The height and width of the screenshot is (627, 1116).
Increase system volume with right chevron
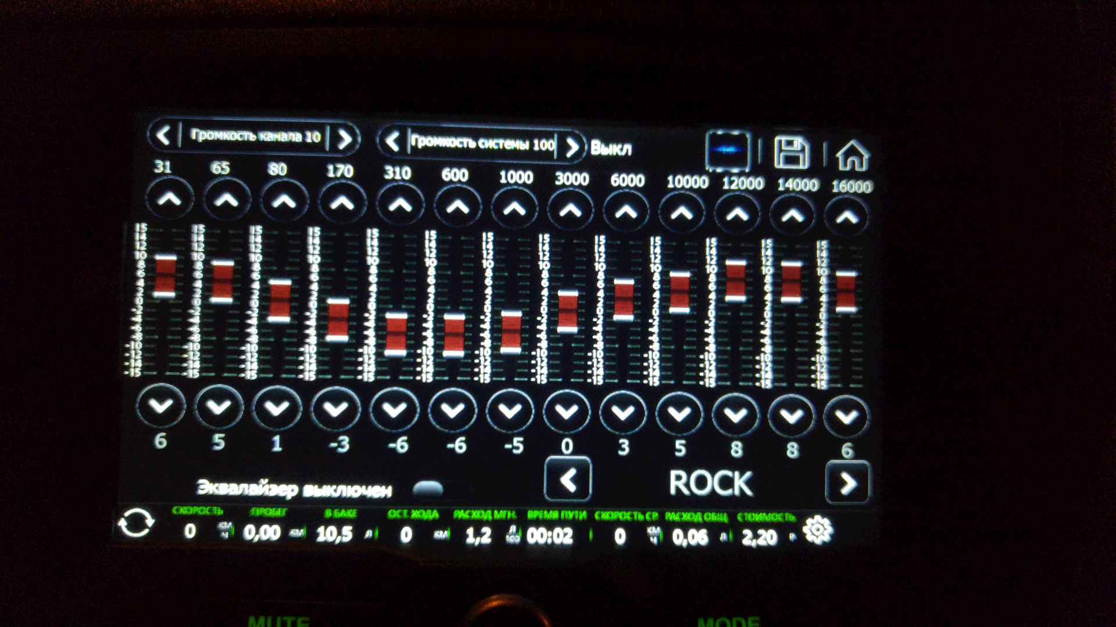(x=571, y=146)
